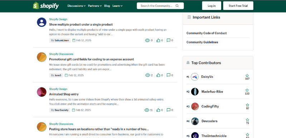Click the Start Free Trial button
The width and height of the screenshot is (286, 138).
[238, 6]
